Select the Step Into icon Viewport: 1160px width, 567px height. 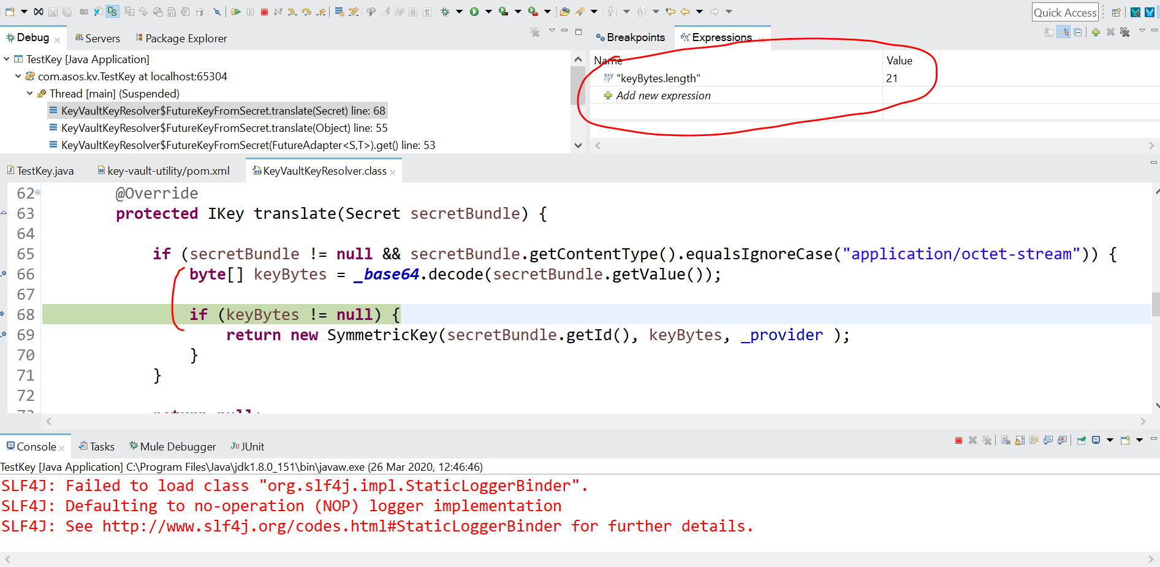[292, 12]
